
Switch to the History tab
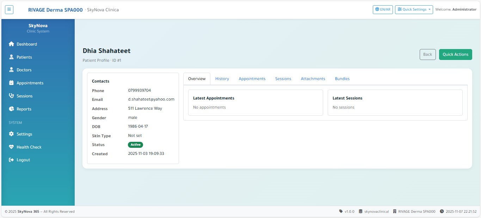[222, 79]
